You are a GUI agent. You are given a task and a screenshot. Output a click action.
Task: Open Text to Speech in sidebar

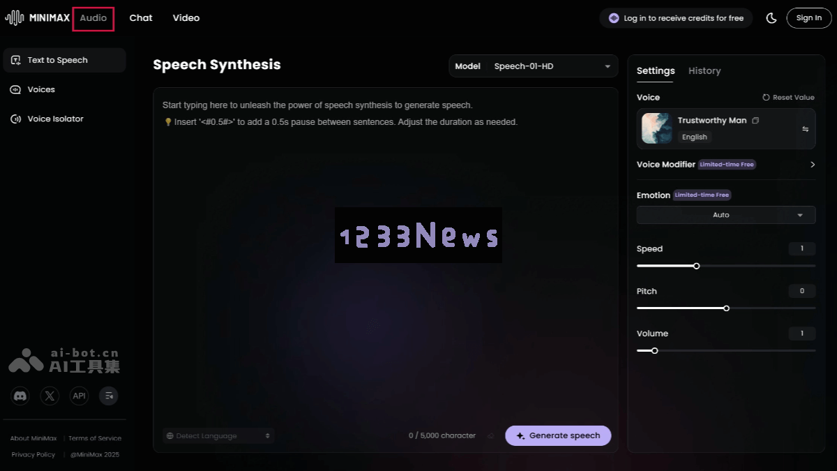pyautogui.click(x=64, y=60)
